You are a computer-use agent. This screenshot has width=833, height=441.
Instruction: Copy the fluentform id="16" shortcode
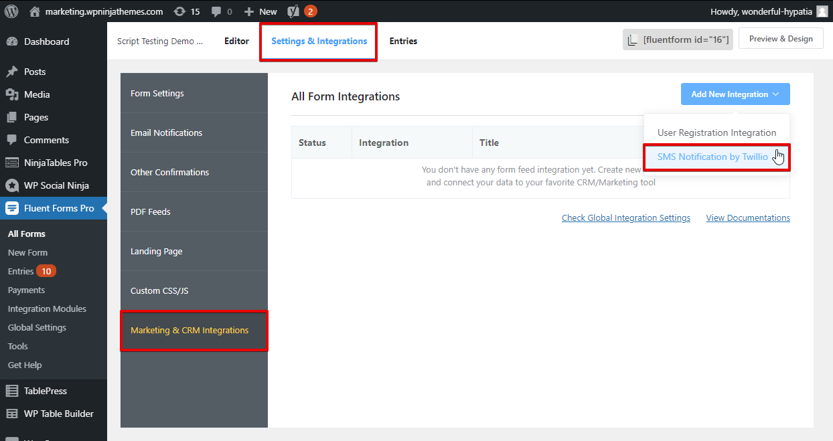tap(678, 39)
